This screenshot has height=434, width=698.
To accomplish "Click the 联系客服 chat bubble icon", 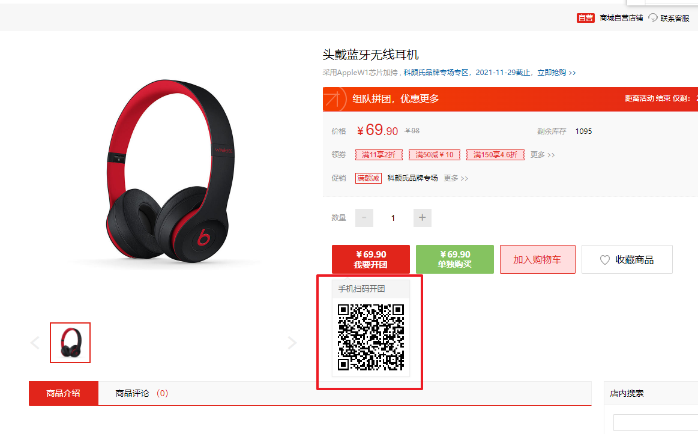I will coord(652,17).
